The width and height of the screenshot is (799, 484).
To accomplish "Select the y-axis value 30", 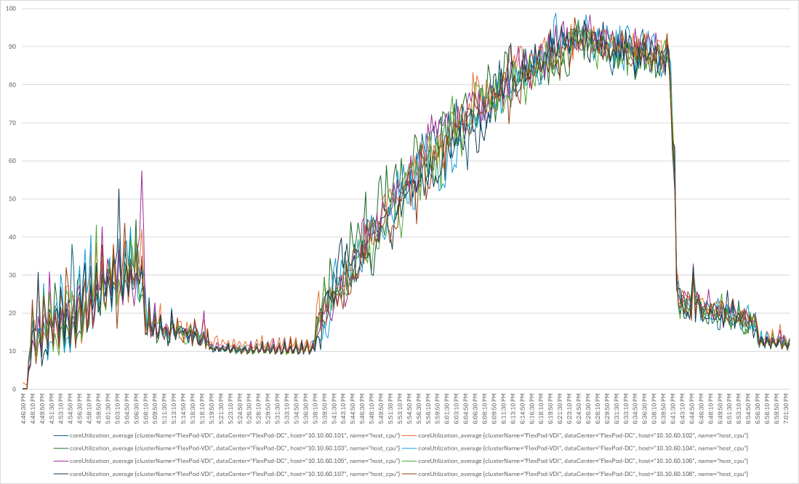I will pos(12,275).
